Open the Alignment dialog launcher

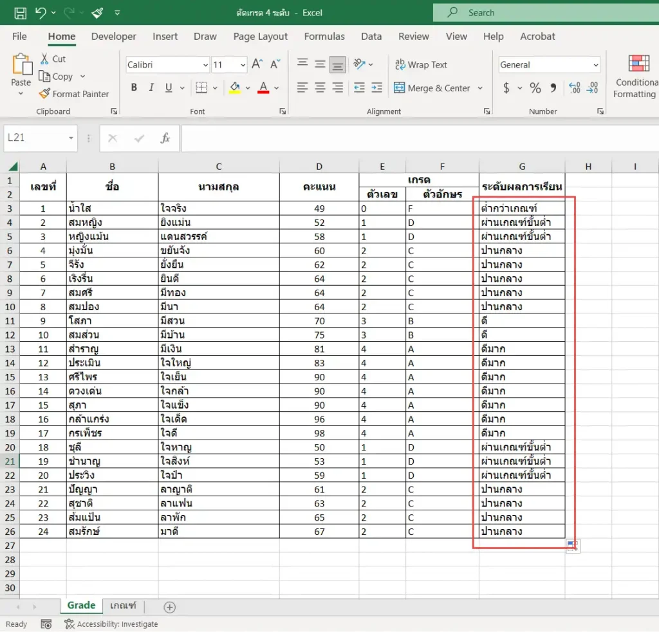pos(487,111)
